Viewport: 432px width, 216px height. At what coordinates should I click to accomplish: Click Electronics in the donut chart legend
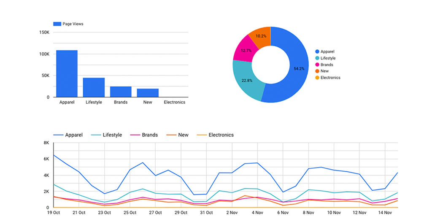(x=330, y=78)
